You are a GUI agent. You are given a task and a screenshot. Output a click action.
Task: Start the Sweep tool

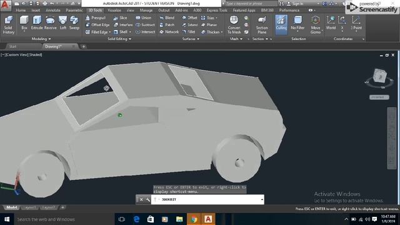74,23
